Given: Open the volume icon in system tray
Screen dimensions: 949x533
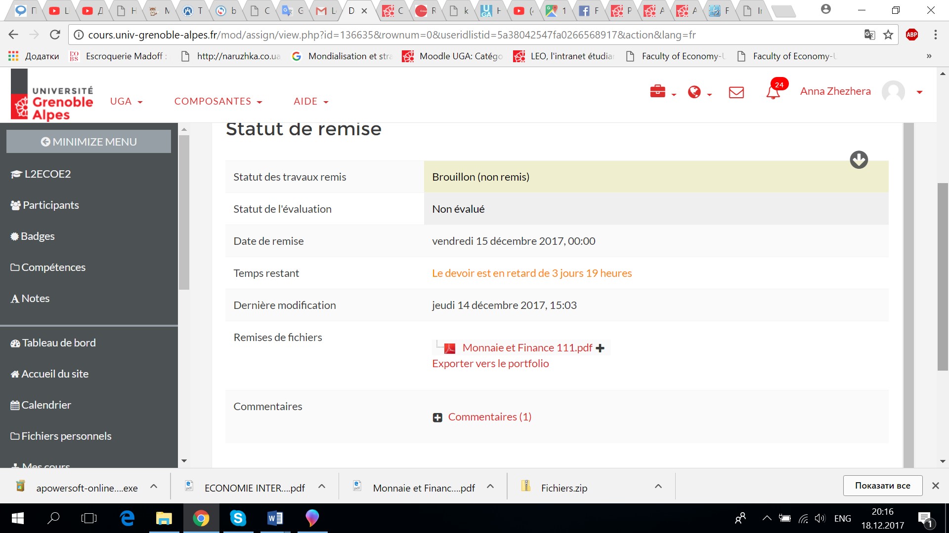Looking at the screenshot, I should (820, 518).
